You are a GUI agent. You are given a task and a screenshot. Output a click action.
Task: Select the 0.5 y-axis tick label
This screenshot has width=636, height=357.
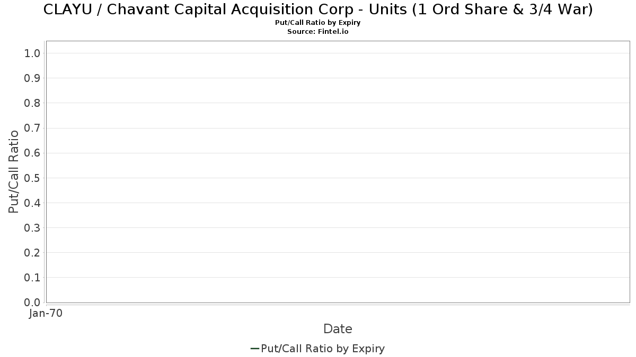click(32, 178)
